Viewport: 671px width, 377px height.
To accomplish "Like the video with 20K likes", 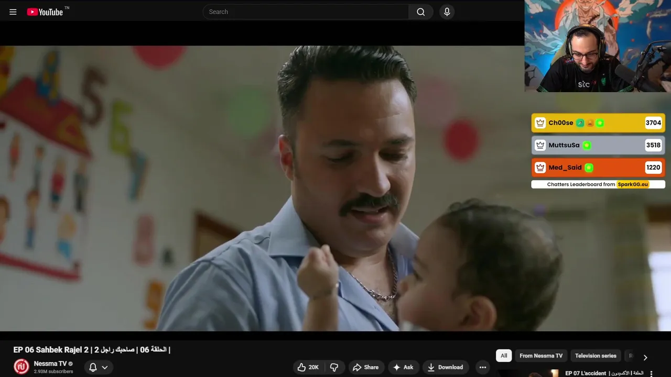I will tap(308, 367).
